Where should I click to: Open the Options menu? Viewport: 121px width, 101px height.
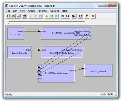[x=55, y=11]
